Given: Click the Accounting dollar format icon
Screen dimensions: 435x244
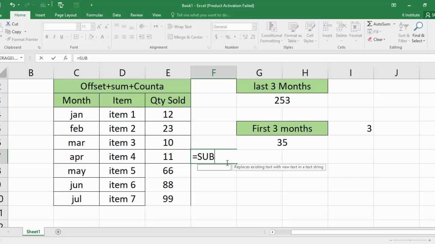Looking at the screenshot, I should [x=216, y=37].
